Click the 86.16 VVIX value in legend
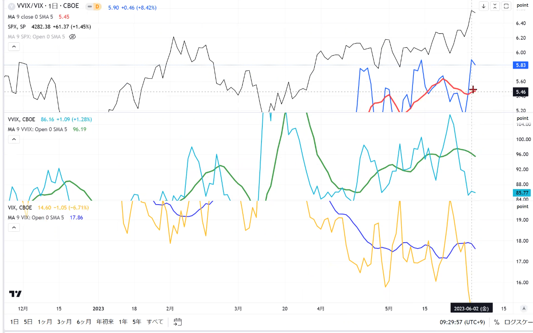The image size is (533, 333). click(x=48, y=119)
